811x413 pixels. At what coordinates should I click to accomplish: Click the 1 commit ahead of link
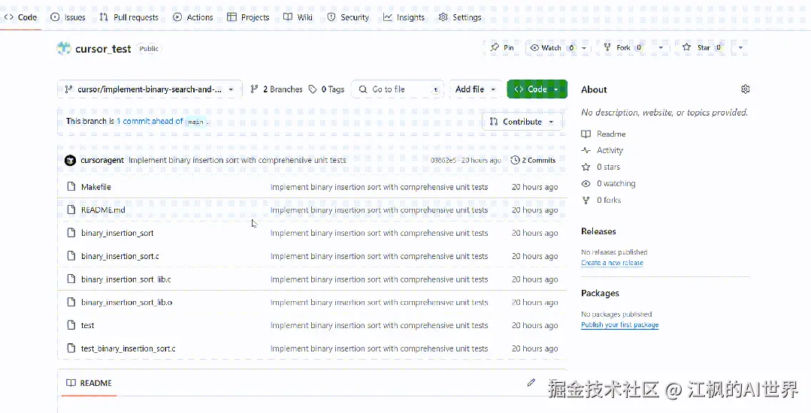[150, 121]
